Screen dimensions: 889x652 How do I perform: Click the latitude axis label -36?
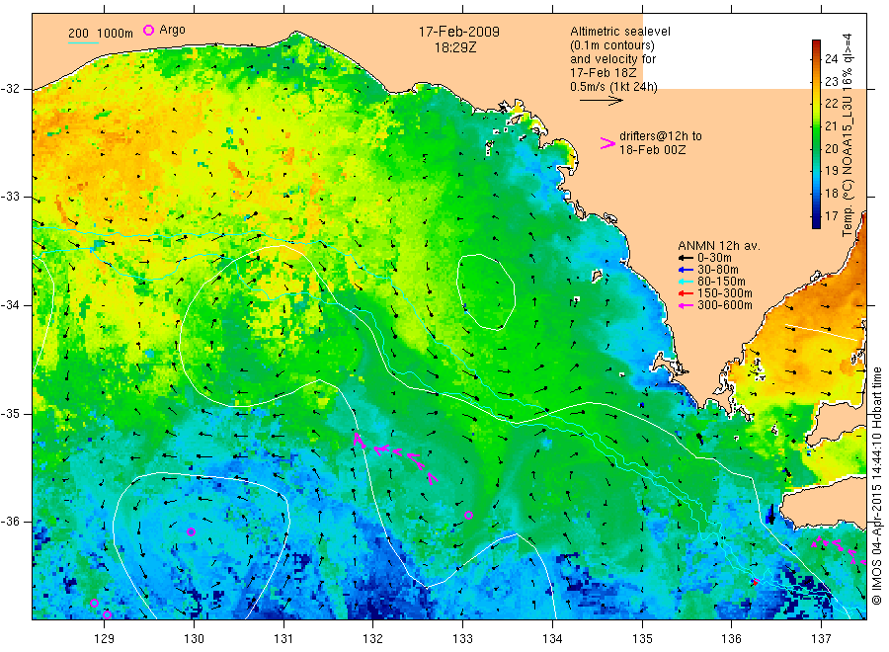point(10,522)
